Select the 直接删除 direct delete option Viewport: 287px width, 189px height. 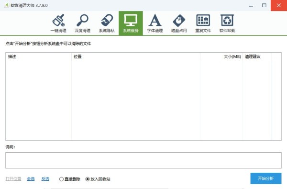click(70, 179)
